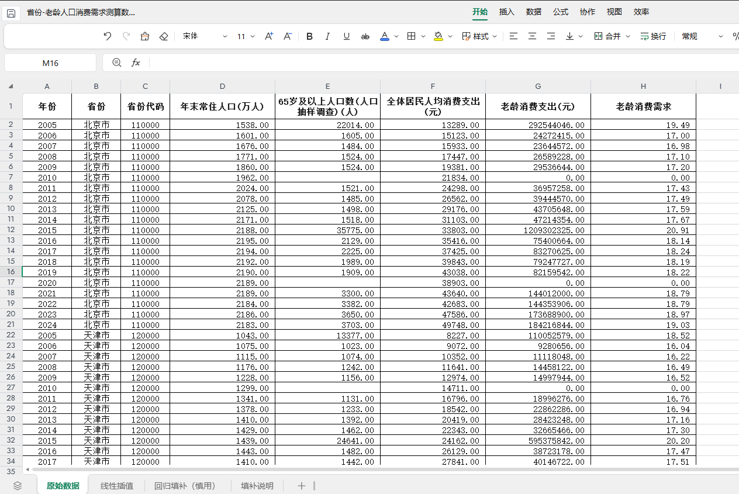Open the 协作 ribbon tab
The height and width of the screenshot is (494, 739).
(x=588, y=12)
